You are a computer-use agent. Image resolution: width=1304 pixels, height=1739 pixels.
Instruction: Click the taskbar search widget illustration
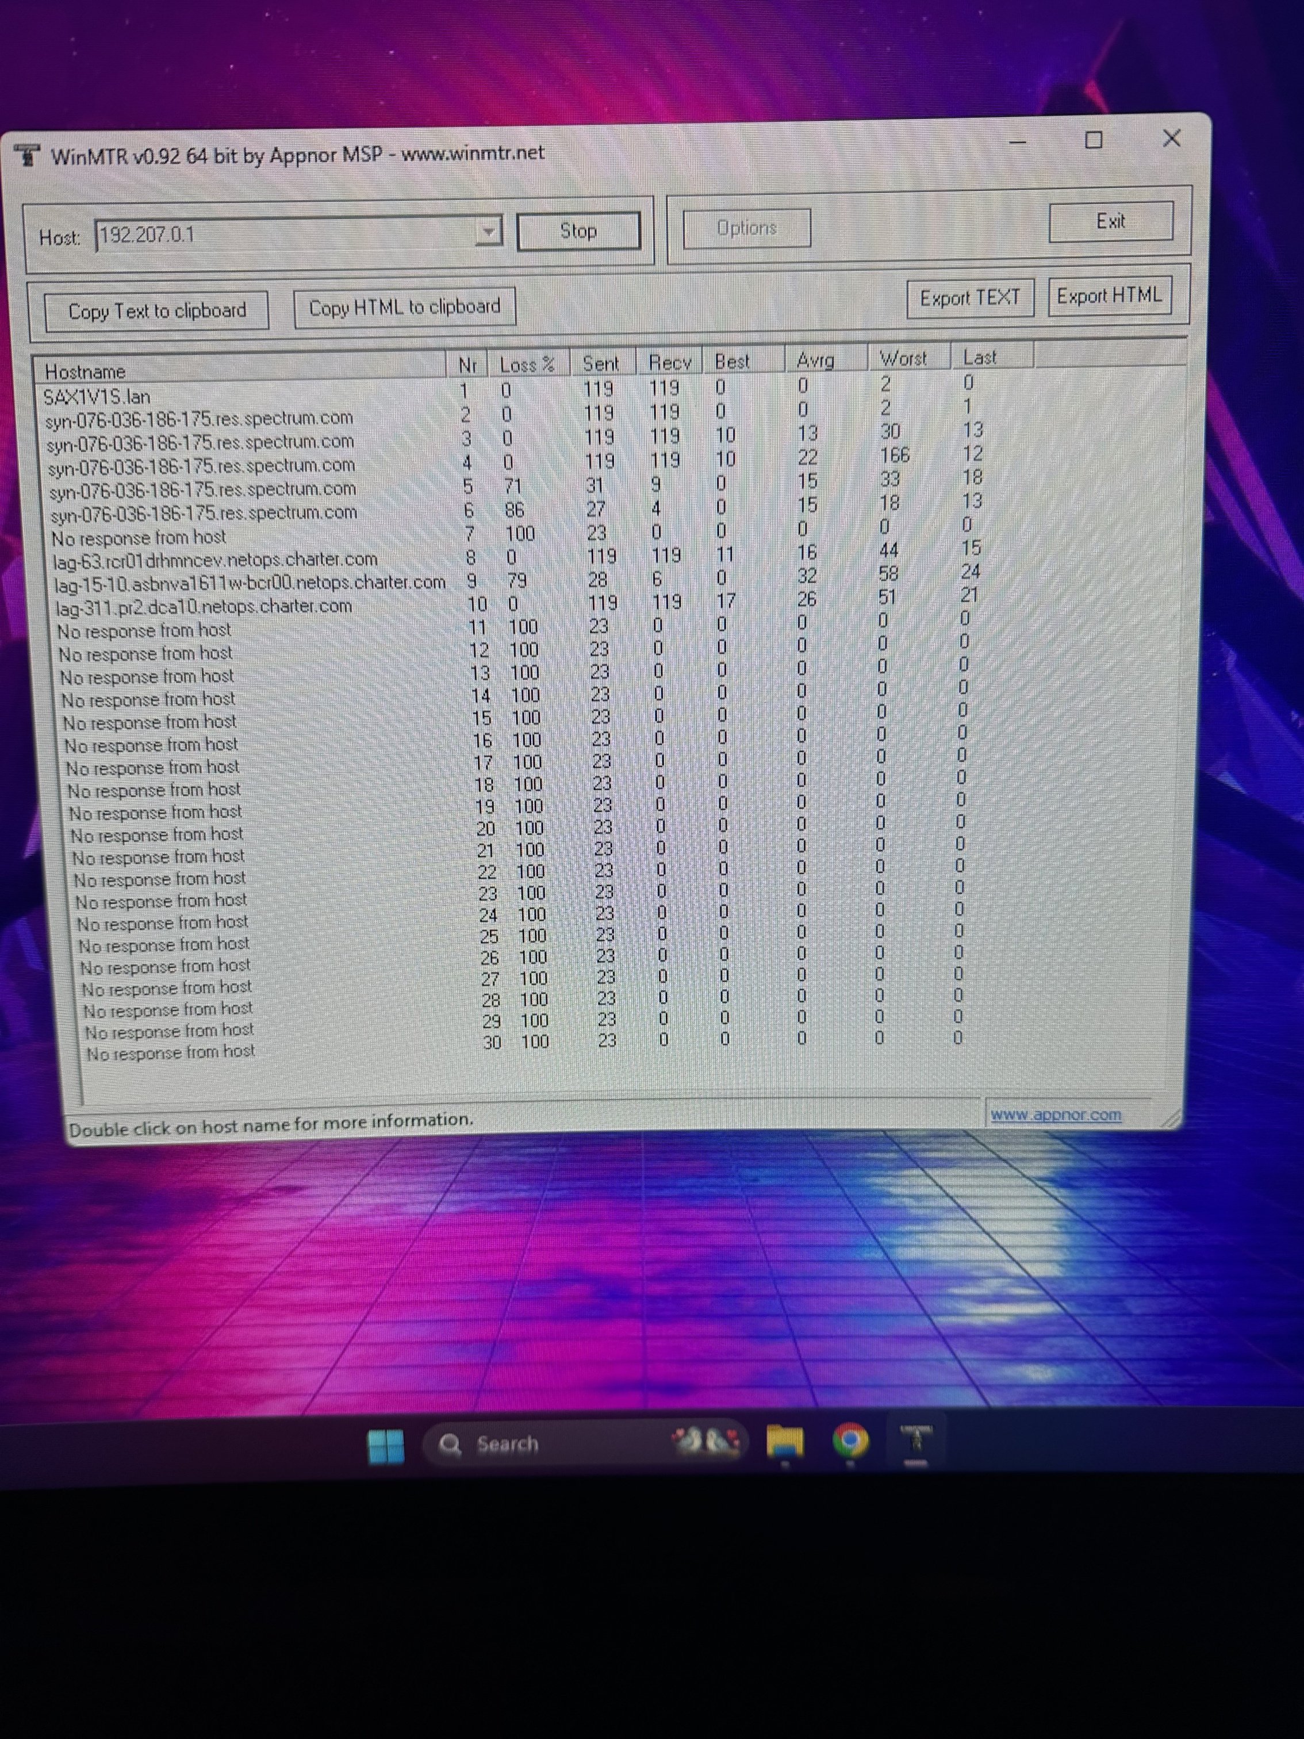(x=706, y=1441)
